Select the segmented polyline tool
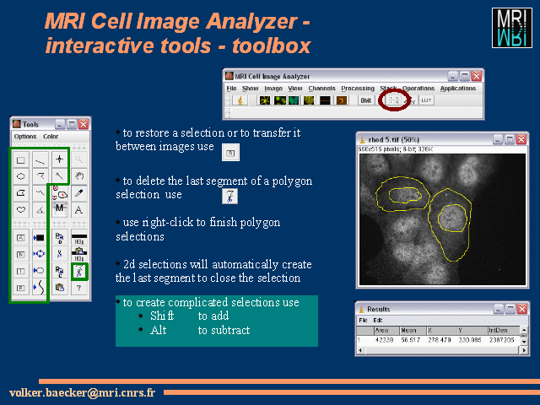Viewport: 540px width, 405px height. coord(40,176)
